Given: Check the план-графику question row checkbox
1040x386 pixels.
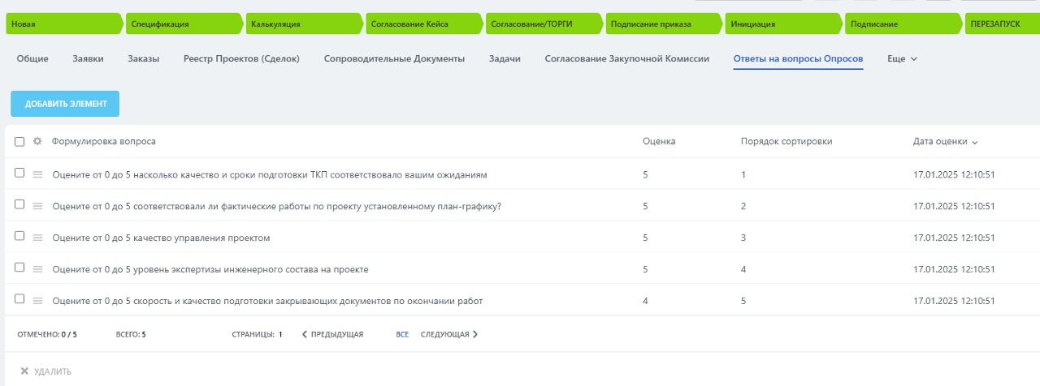Looking at the screenshot, I should (x=19, y=204).
